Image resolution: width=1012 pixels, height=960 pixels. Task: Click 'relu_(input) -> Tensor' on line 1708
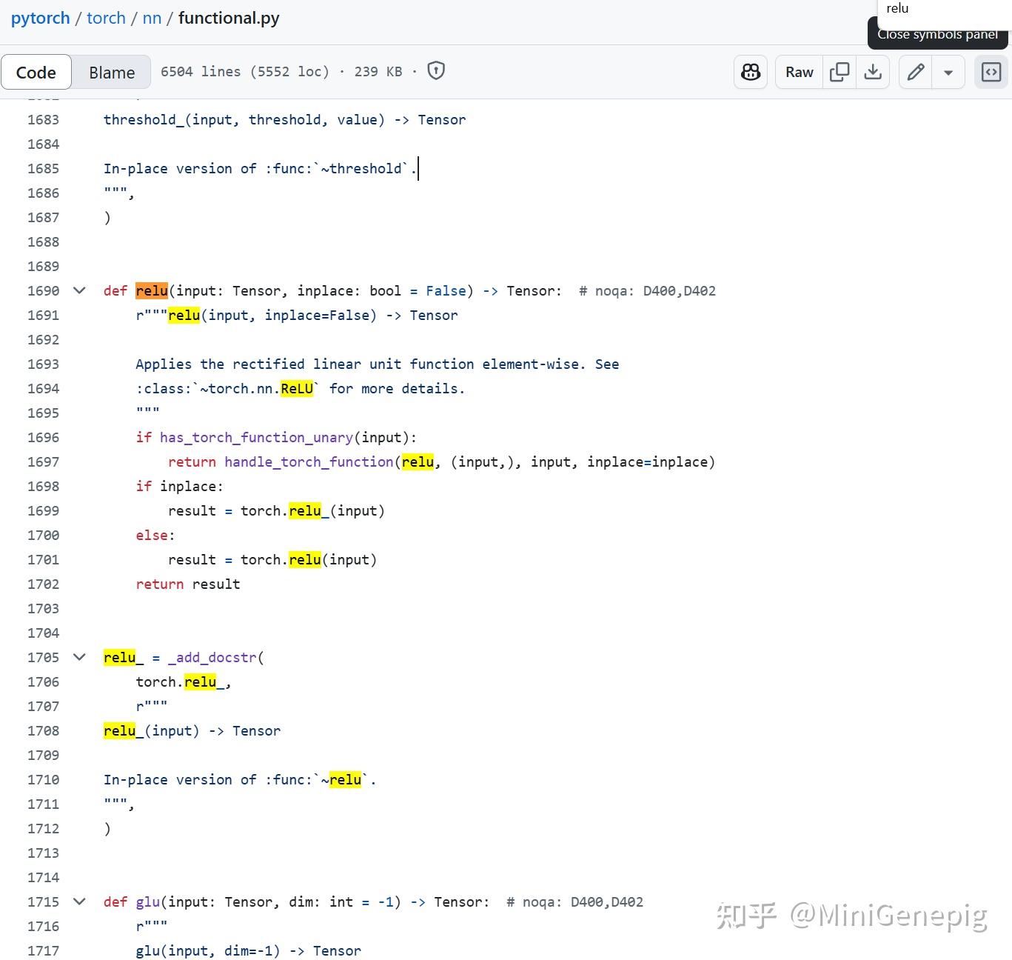coord(192,730)
